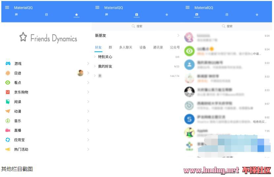The height and width of the screenshot is (177, 274).
Task: Click the 音乐 green music icon
Action: [x=8, y=121]
